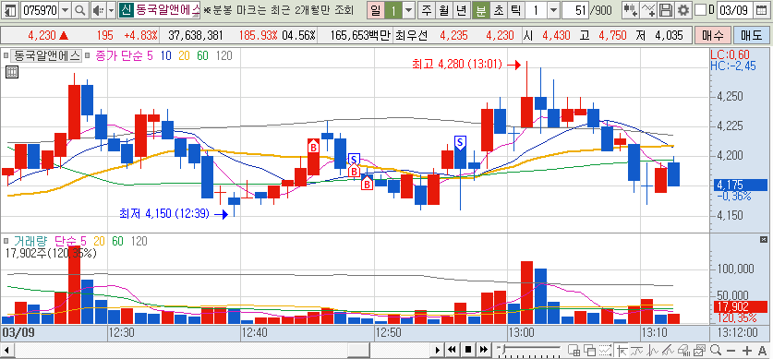
Task: Click the bottom toolbar magnifier zoom icon
Action: click(716, 350)
